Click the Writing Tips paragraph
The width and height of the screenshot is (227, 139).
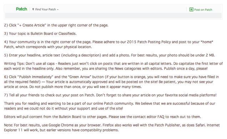(x=113, y=66)
